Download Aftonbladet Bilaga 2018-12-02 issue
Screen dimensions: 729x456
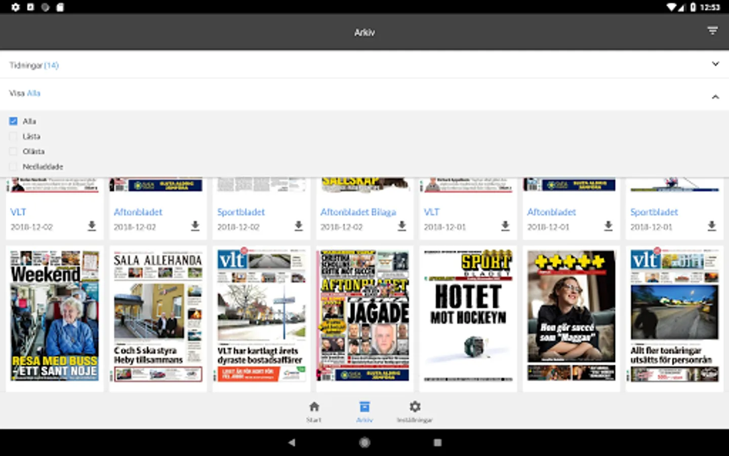402,226
